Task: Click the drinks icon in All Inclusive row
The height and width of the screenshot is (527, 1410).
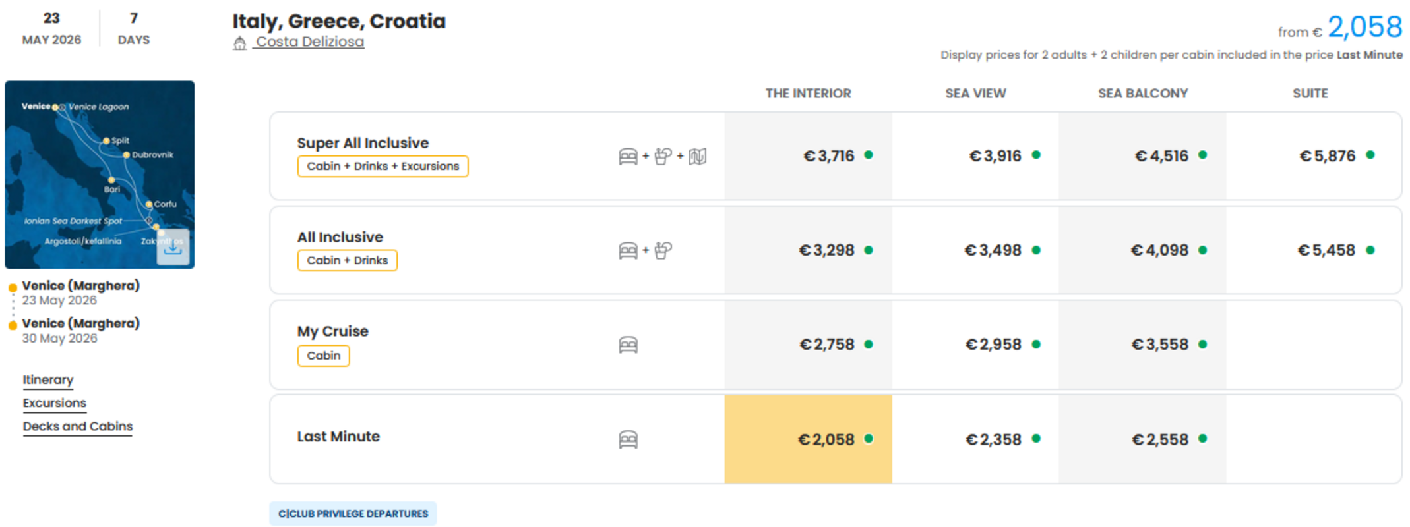Action: click(663, 250)
